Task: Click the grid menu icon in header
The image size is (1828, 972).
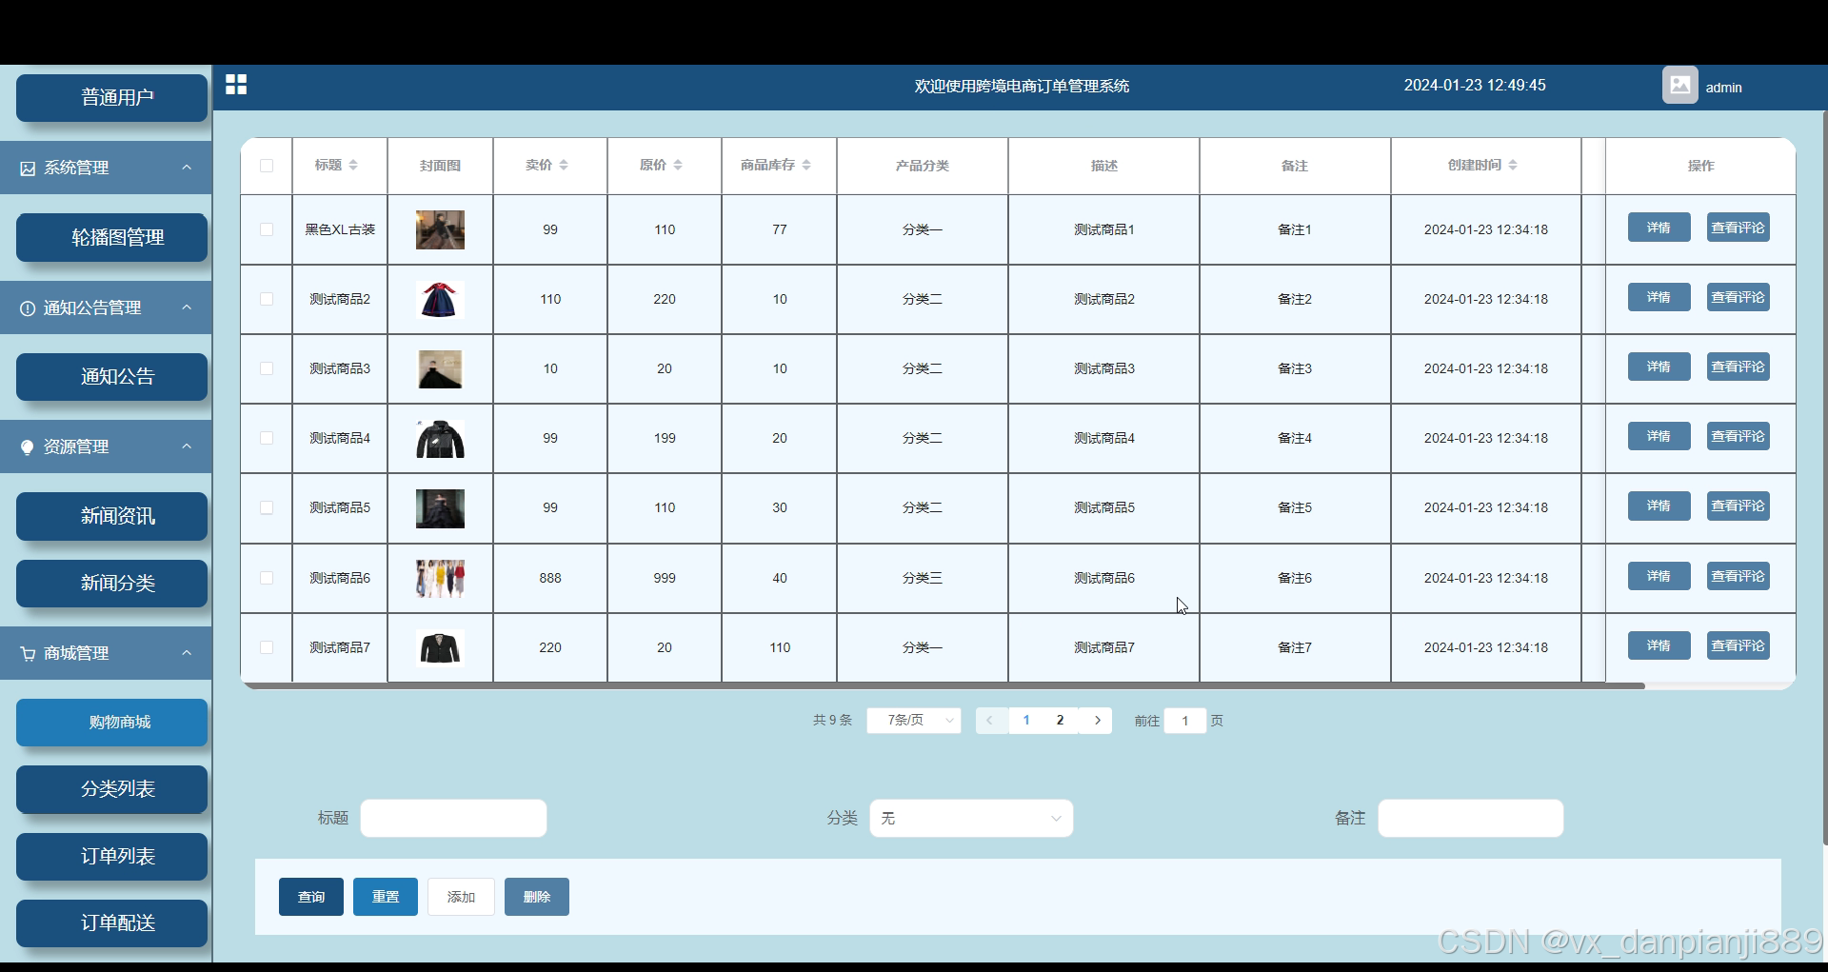Action: (x=236, y=85)
